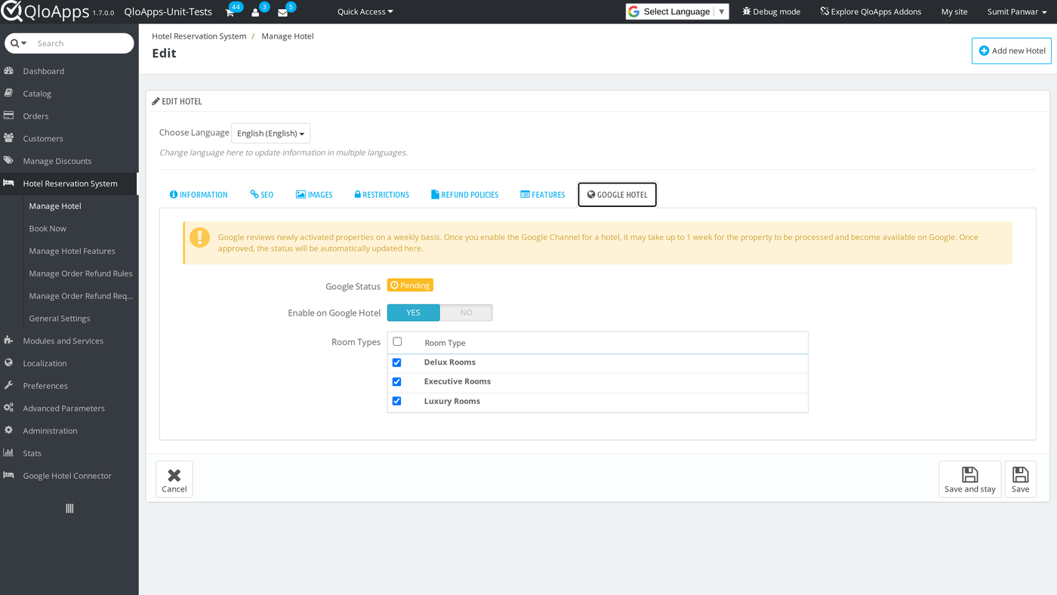Toggle the select-all Room Type checkbox

pyautogui.click(x=397, y=341)
